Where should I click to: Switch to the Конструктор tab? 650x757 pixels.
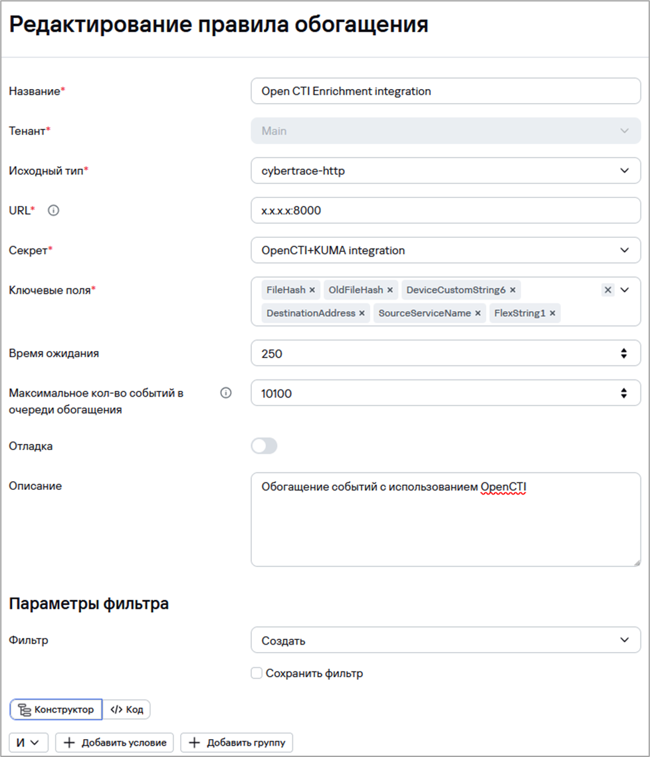point(56,710)
